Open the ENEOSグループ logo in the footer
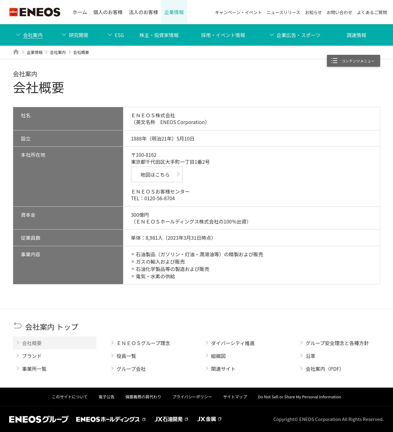This screenshot has height=432, width=393. tap(39, 419)
